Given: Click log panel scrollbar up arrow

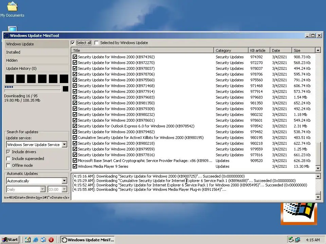Looking at the screenshot, I should [318, 176].
